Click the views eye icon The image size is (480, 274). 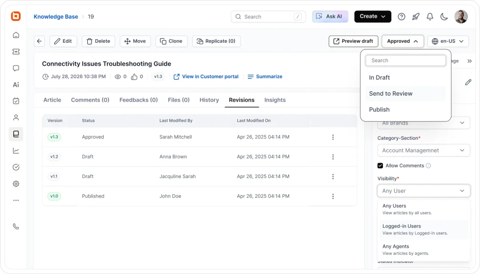click(x=118, y=77)
